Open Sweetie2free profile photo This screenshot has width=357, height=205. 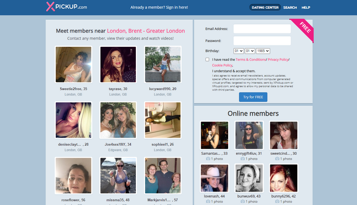click(x=74, y=64)
